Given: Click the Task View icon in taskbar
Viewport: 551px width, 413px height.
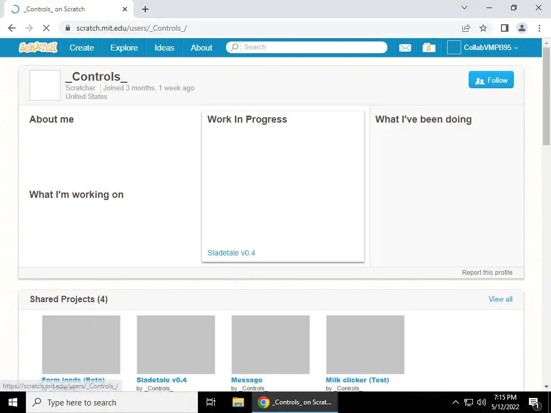Looking at the screenshot, I should click(211, 402).
